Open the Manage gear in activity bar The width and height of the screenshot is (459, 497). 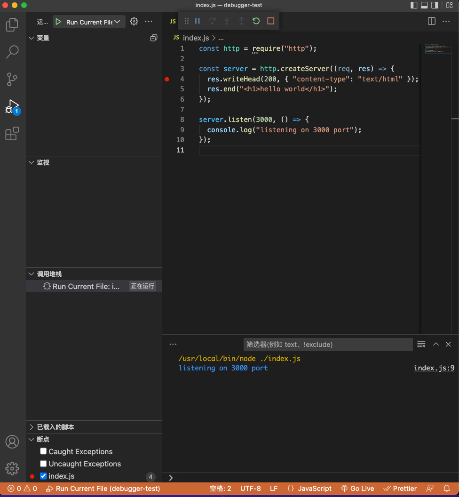(12, 468)
